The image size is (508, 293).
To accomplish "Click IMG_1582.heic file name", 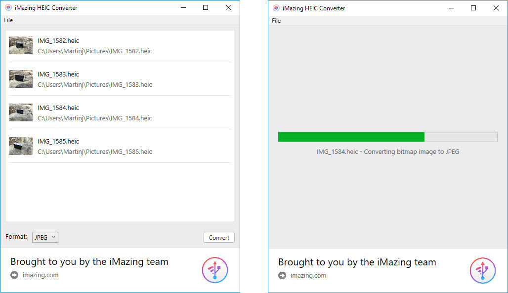I will coord(58,41).
